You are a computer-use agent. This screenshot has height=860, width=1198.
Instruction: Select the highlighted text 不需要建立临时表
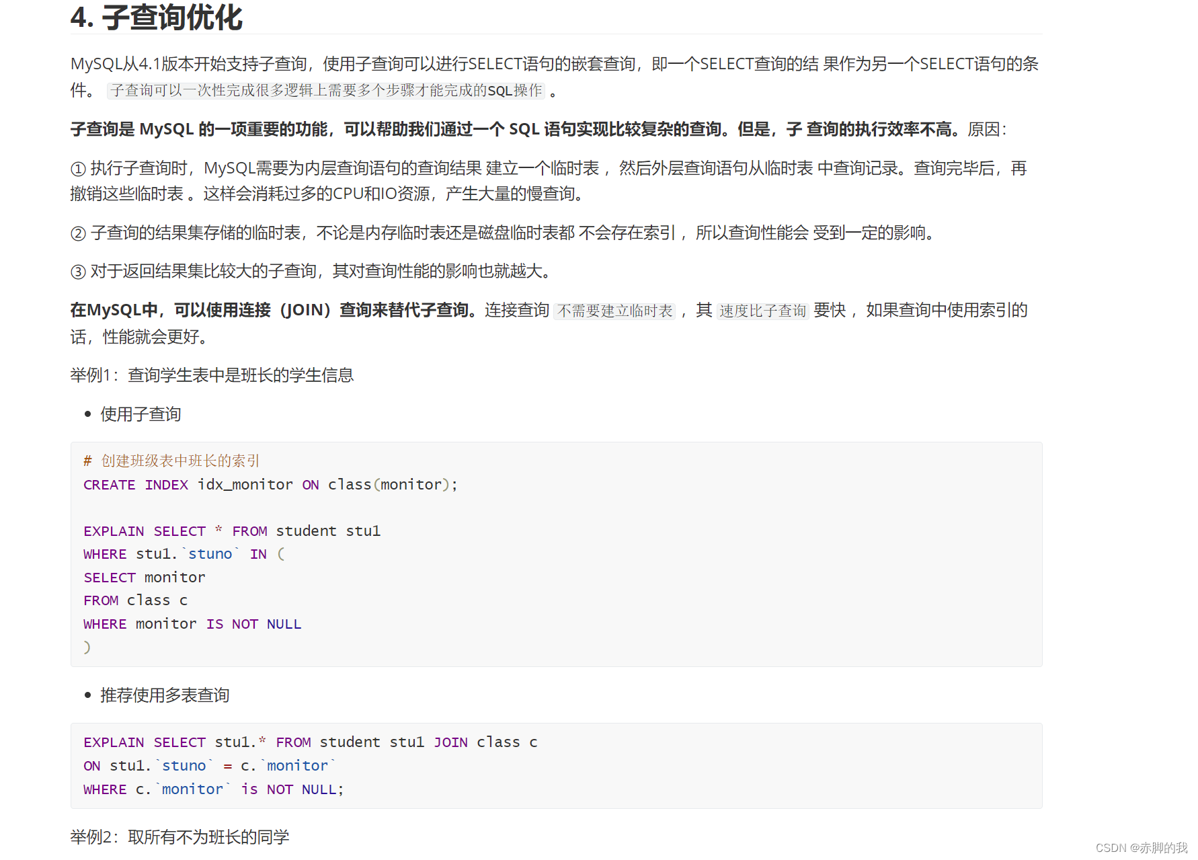point(614,311)
